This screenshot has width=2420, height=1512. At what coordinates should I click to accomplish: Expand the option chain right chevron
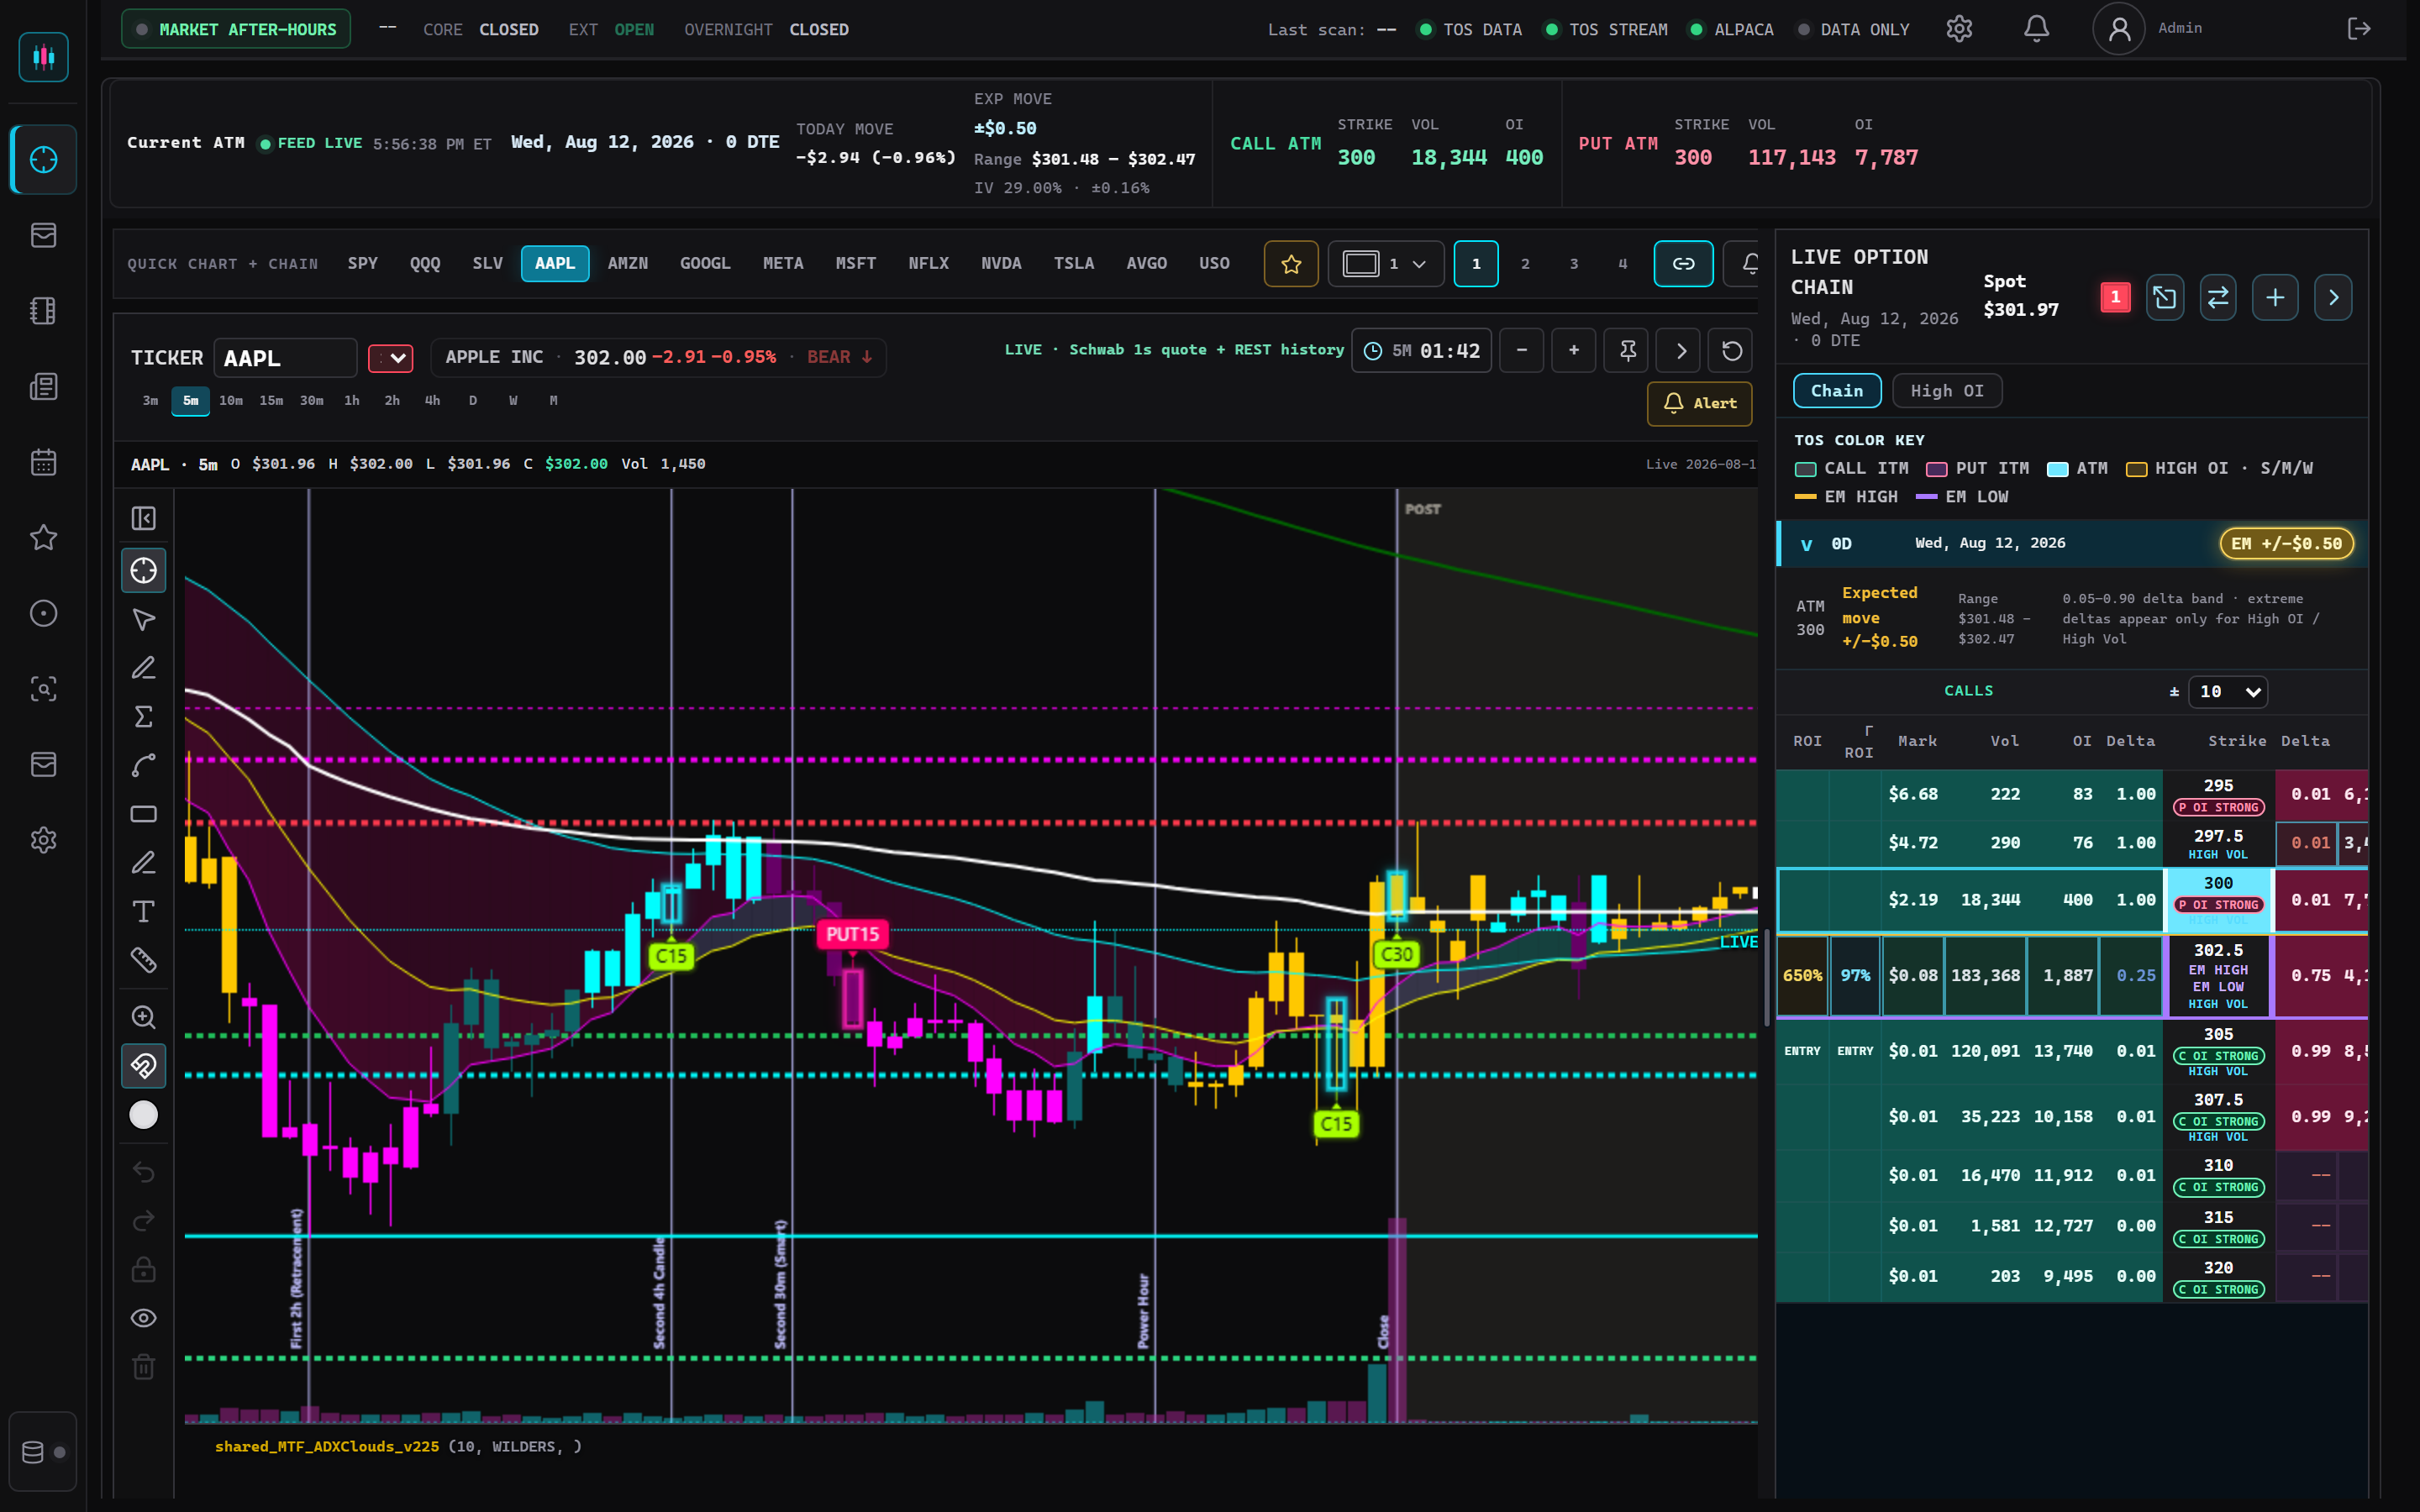[2333, 297]
